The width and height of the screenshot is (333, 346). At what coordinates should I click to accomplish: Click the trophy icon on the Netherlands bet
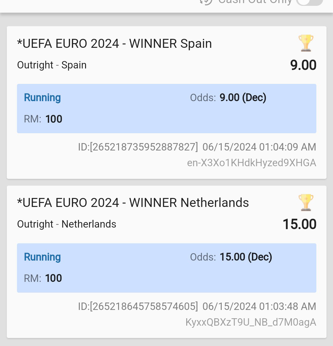click(x=306, y=202)
